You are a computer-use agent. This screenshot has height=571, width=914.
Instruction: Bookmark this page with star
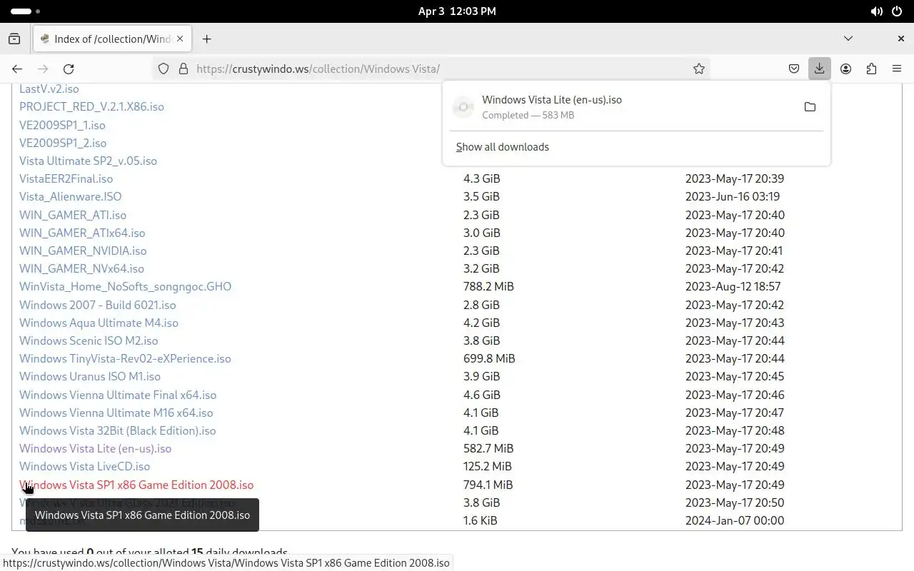[x=699, y=69]
